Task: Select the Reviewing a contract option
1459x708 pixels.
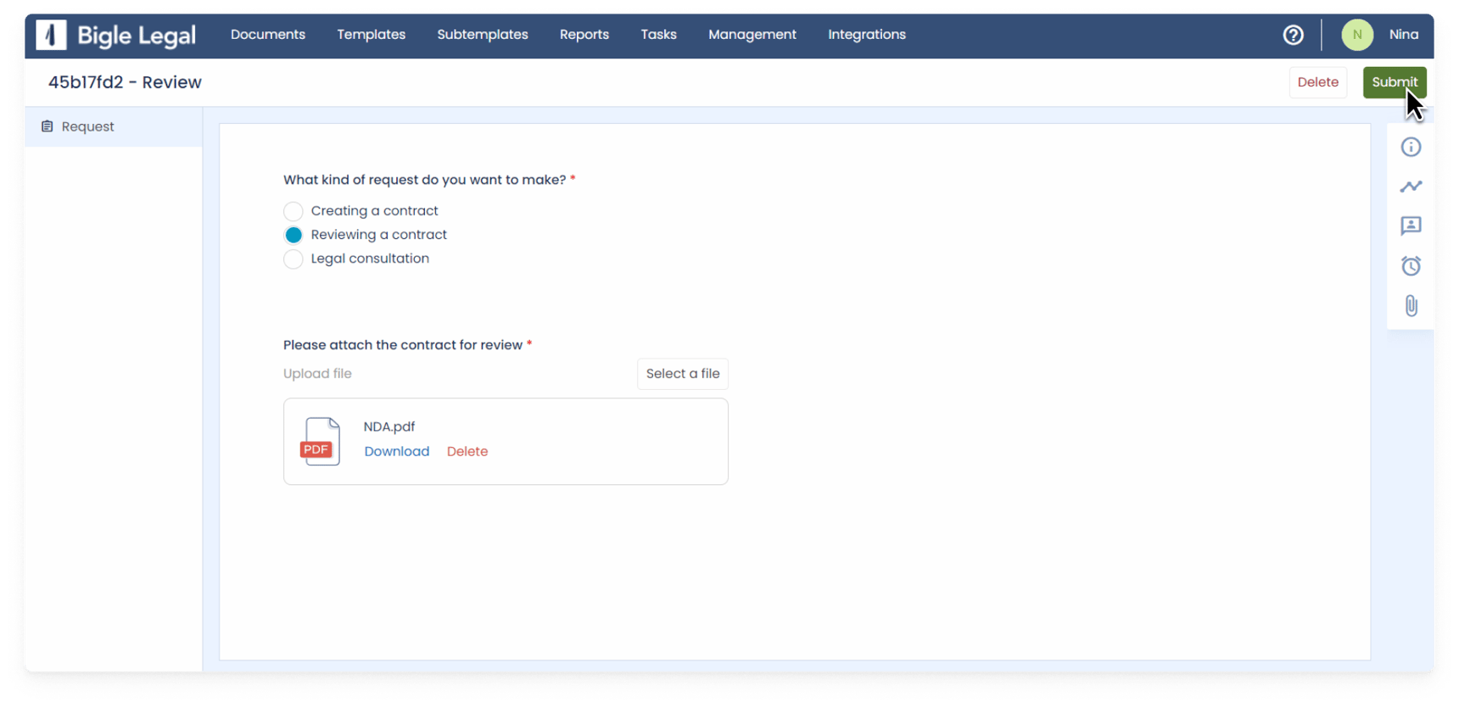Action: 293,235
